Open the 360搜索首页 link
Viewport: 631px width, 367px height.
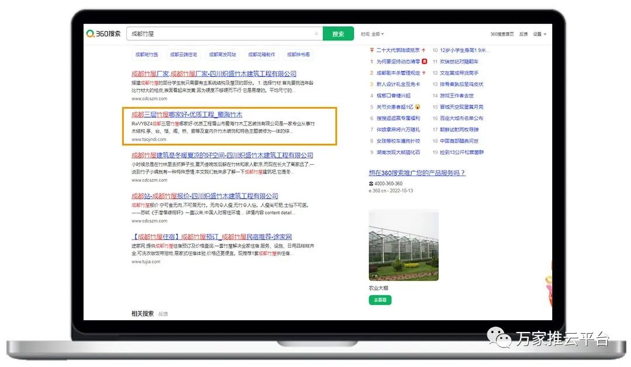click(x=502, y=34)
